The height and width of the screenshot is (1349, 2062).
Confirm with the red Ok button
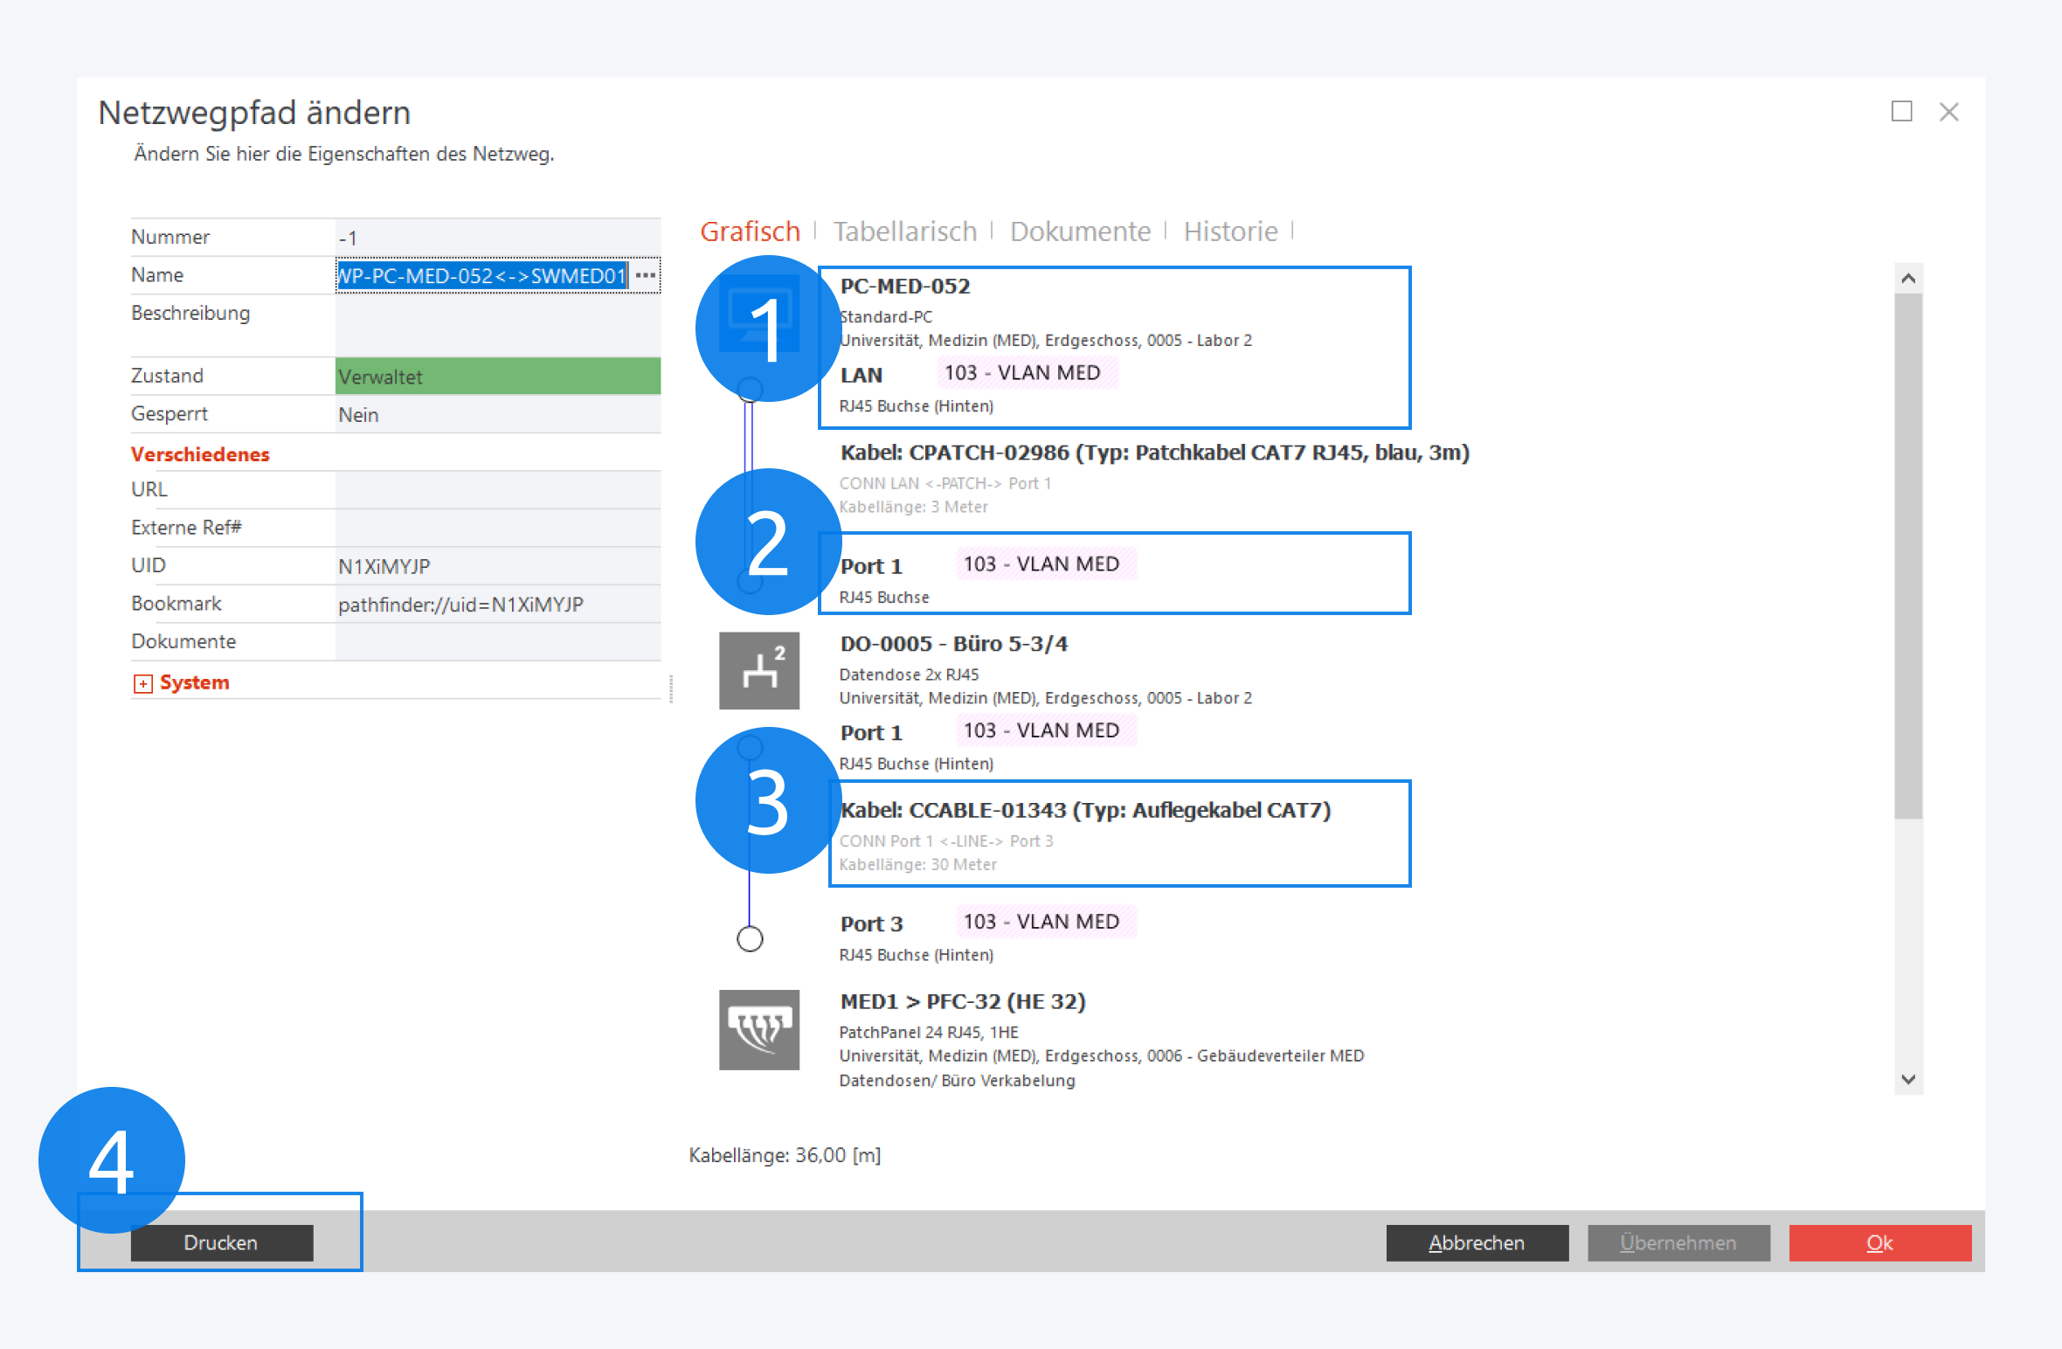[1879, 1242]
